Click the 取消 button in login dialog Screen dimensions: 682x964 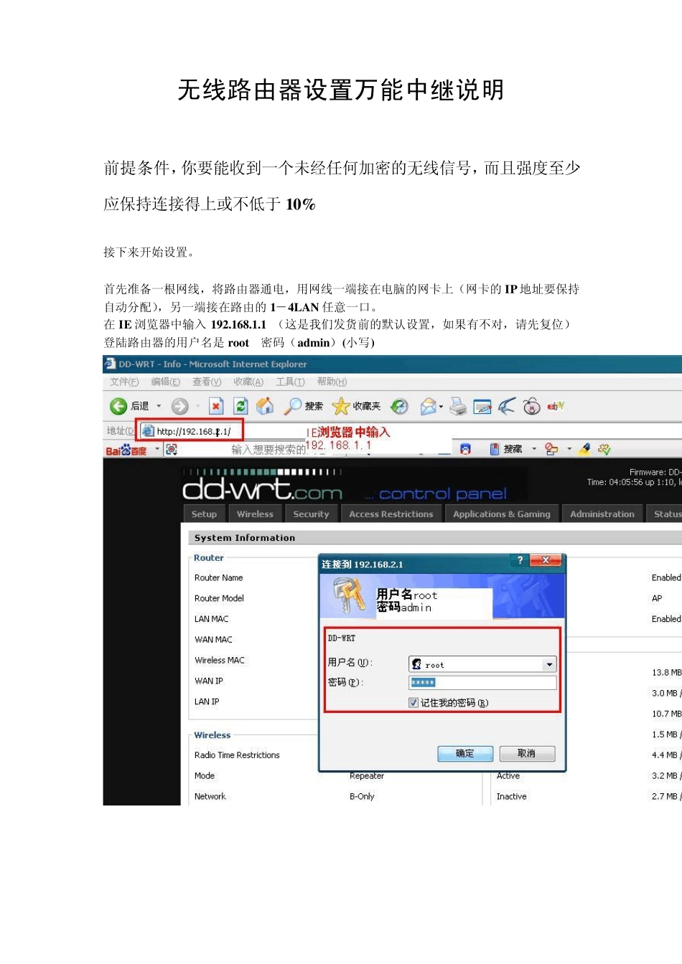527,754
